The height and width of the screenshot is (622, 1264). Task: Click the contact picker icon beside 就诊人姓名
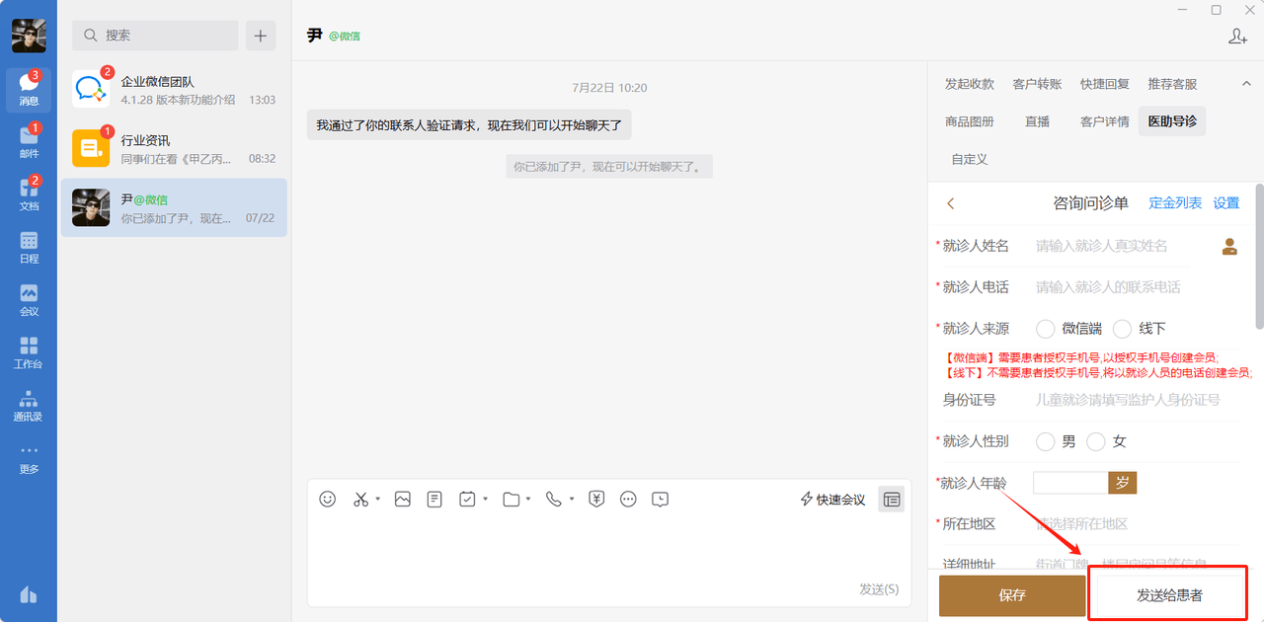point(1229,247)
